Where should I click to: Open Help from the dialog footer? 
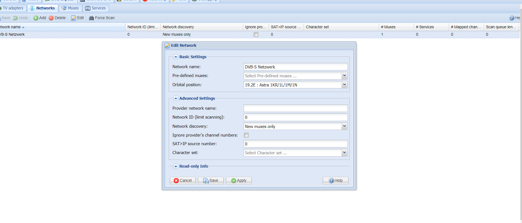pos(336,181)
